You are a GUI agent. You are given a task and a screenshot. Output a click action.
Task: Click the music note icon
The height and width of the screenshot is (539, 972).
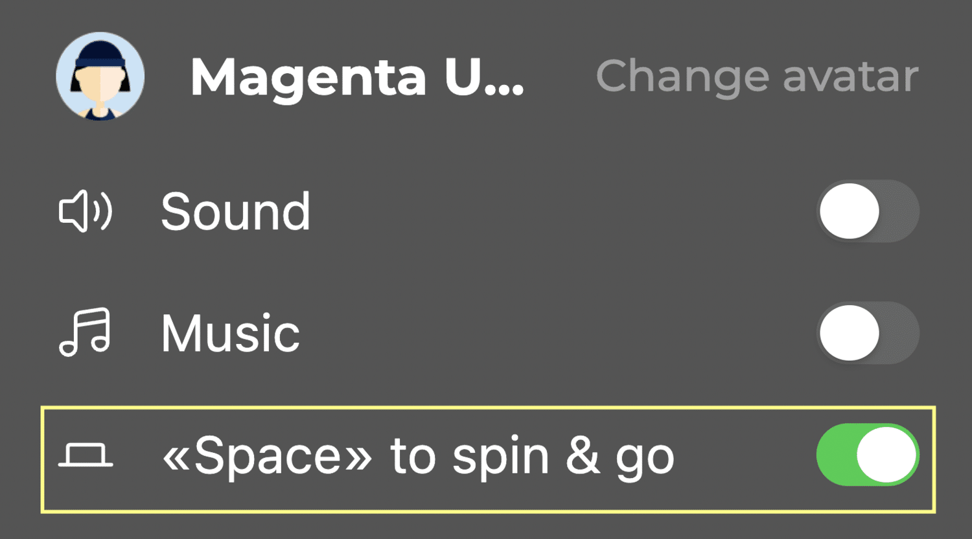coord(85,333)
